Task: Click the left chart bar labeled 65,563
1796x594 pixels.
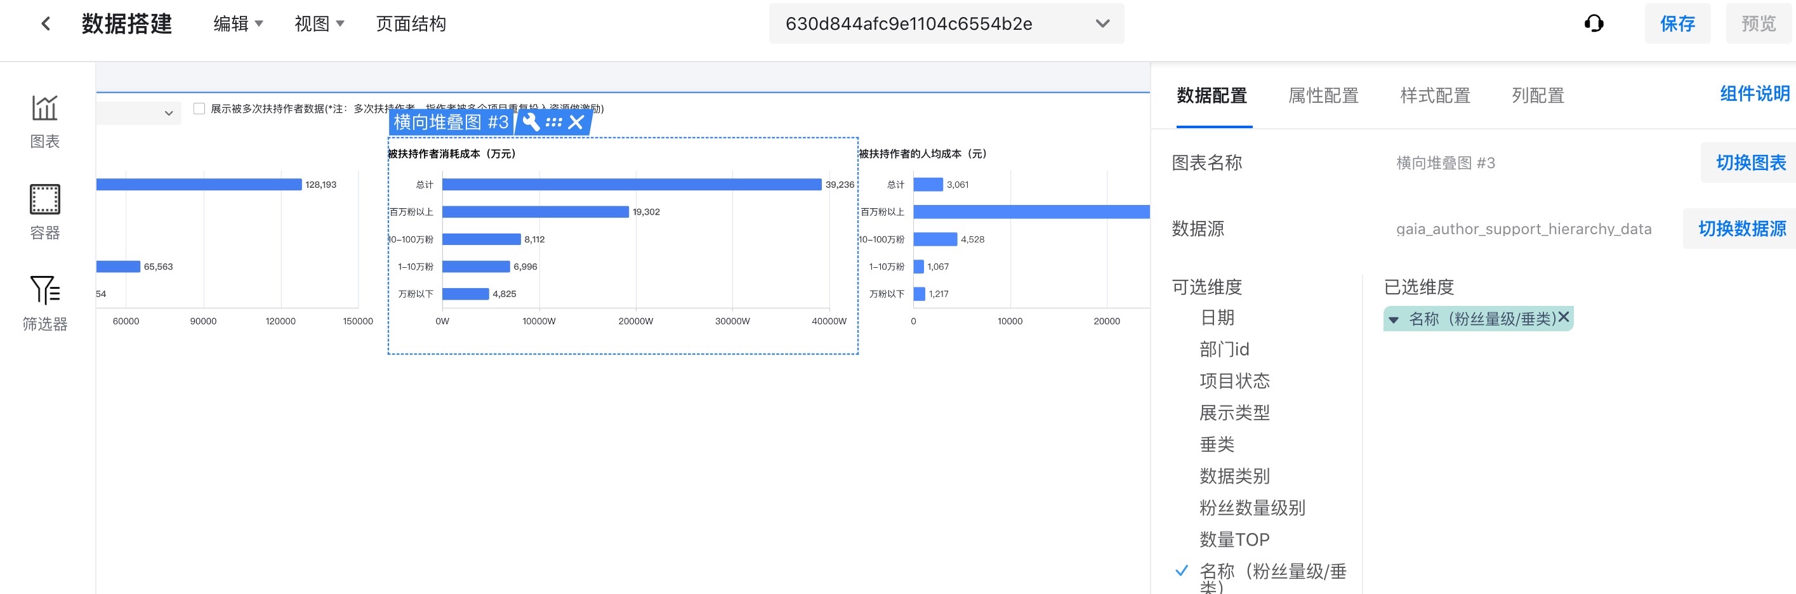Action: click(x=118, y=267)
